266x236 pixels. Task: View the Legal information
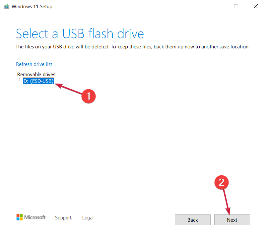pos(88,218)
